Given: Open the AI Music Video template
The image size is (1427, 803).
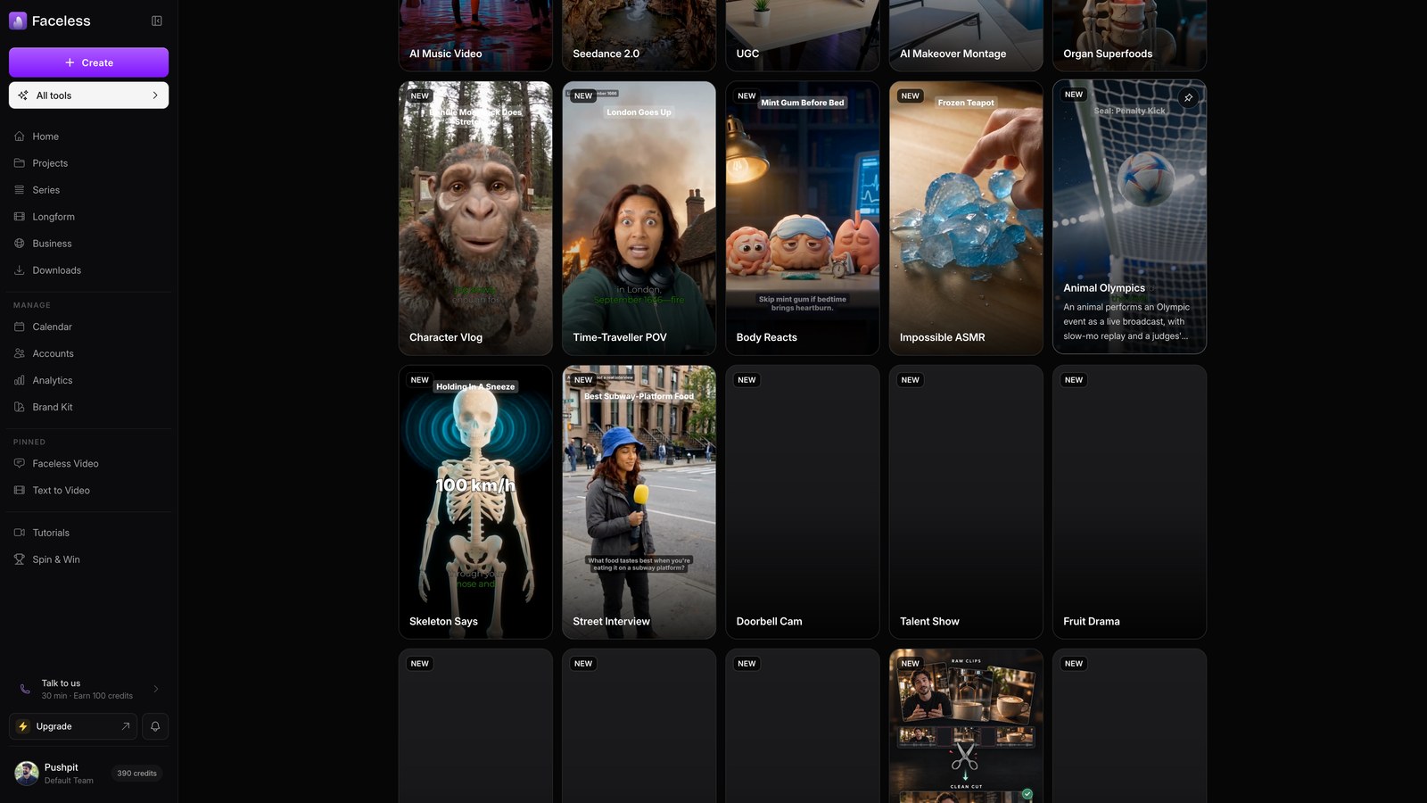Looking at the screenshot, I should [x=475, y=36].
